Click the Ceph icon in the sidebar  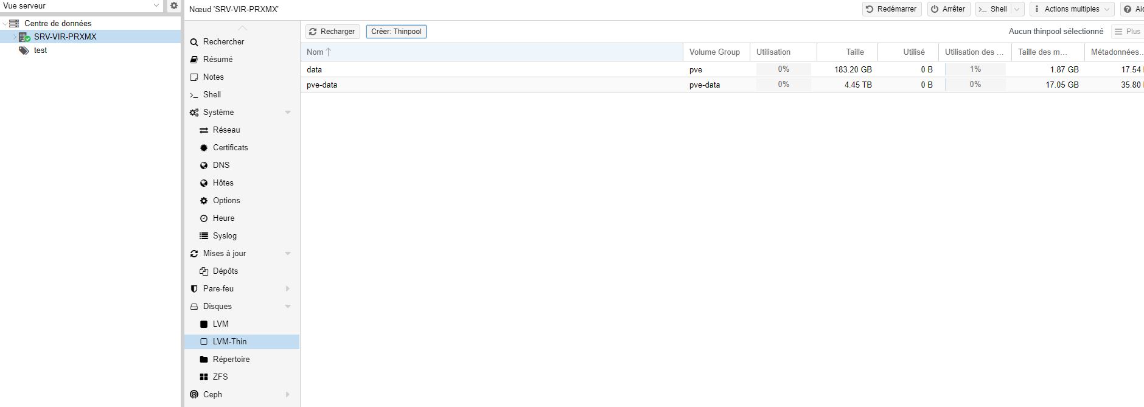pyautogui.click(x=194, y=394)
